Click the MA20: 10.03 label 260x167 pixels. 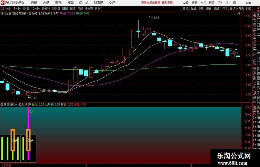pos(67,13)
